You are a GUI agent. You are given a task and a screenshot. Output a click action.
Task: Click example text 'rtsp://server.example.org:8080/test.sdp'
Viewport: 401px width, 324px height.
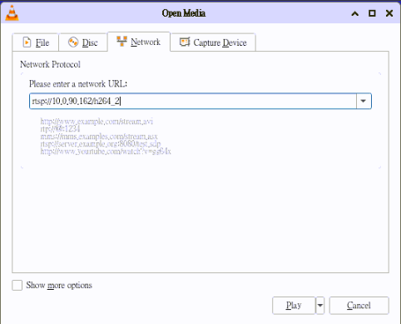[101, 144]
